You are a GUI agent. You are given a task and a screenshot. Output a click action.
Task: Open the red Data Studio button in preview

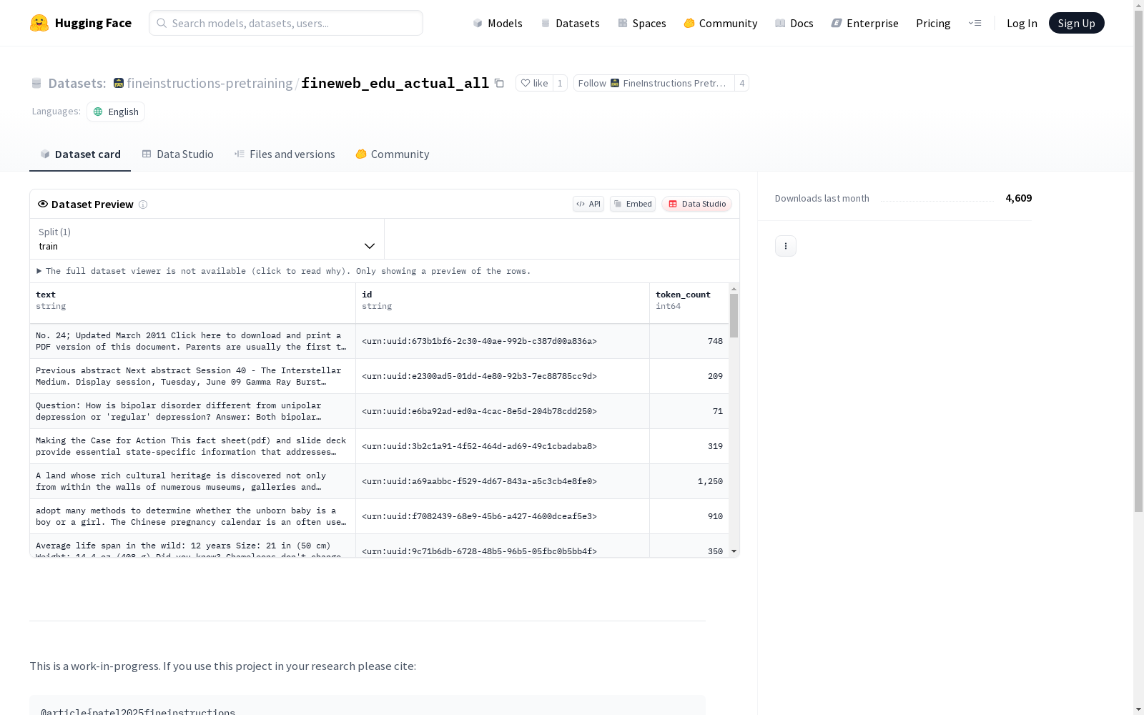point(696,204)
